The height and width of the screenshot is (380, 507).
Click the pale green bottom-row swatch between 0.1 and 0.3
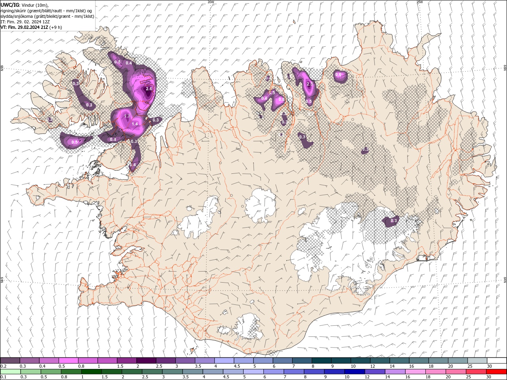10,372
